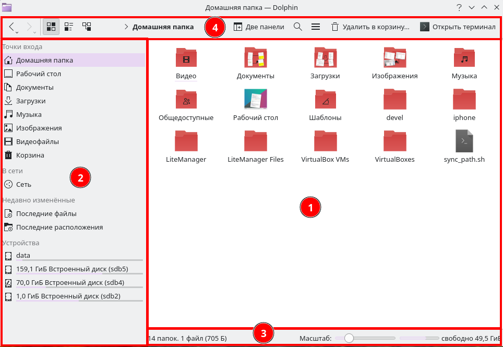The image size is (503, 347).
Task: Switch to compact view mode
Action: click(x=69, y=27)
